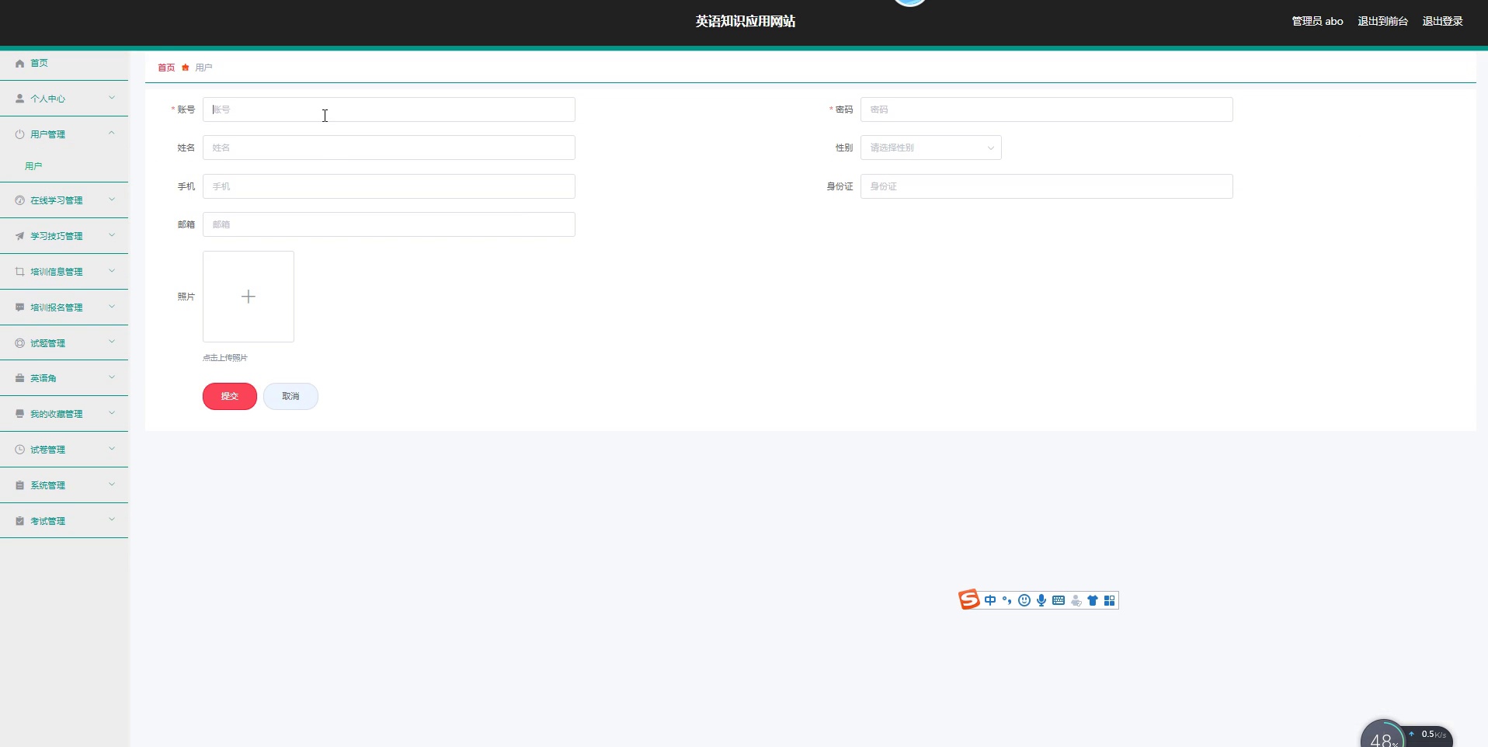
Task: Select the 用户 submenu item
Action: (x=33, y=166)
